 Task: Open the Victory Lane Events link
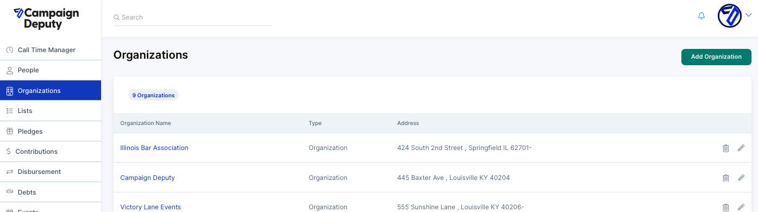[151, 207]
